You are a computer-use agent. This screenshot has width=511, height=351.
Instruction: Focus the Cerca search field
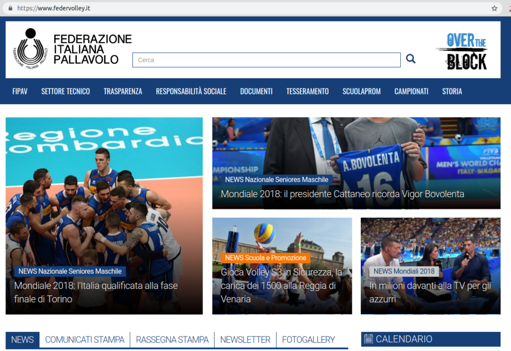coord(266,60)
